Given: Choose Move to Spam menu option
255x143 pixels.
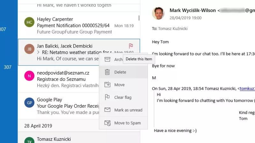Looking at the screenshot, I should 127,123.
